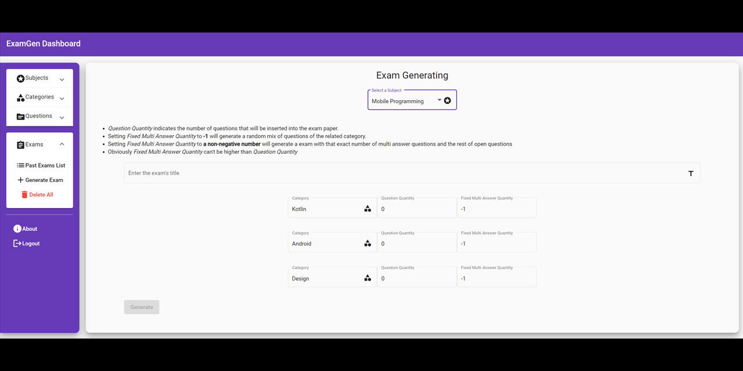Select Generate Exam in the sidebar
Viewport: 743px width, 371px height.
(x=44, y=180)
